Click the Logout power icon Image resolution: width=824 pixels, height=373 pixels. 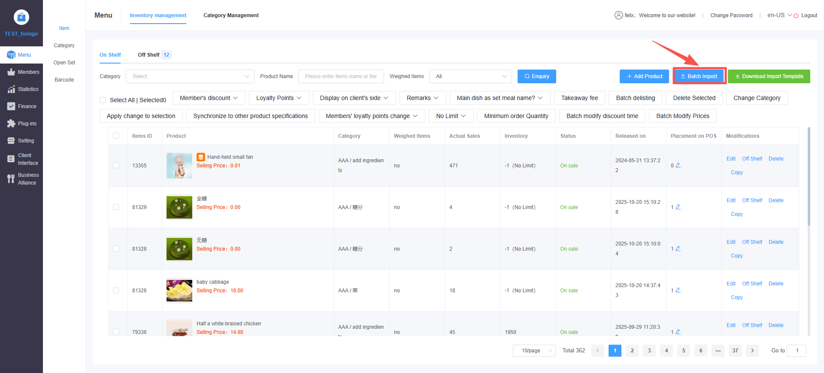coord(796,15)
